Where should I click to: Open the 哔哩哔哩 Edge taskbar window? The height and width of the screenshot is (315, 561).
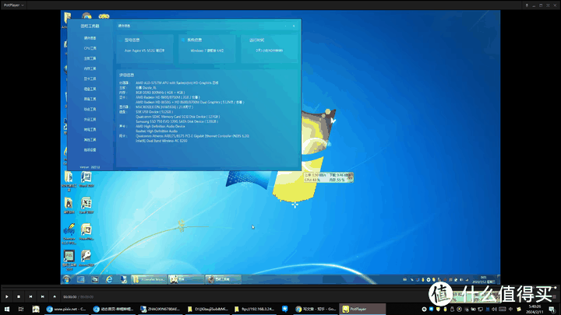coord(113,309)
